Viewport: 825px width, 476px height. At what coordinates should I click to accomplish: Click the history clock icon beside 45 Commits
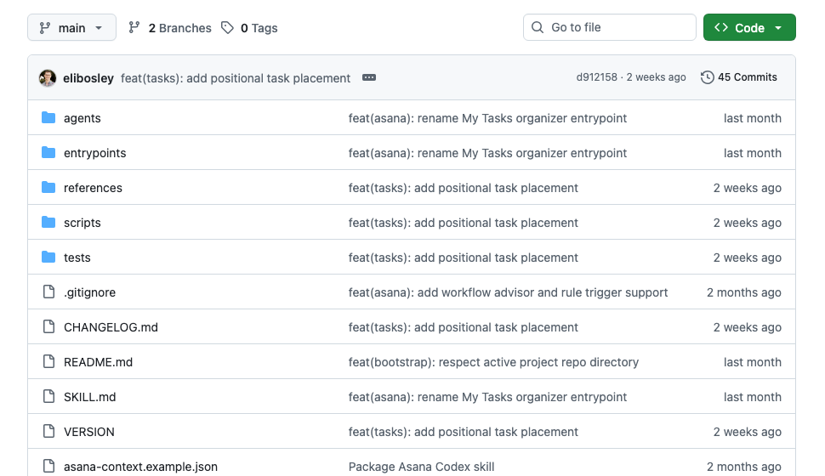[707, 77]
